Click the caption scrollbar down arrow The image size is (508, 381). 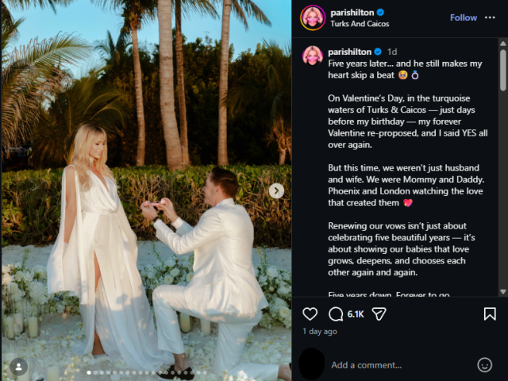click(x=502, y=291)
